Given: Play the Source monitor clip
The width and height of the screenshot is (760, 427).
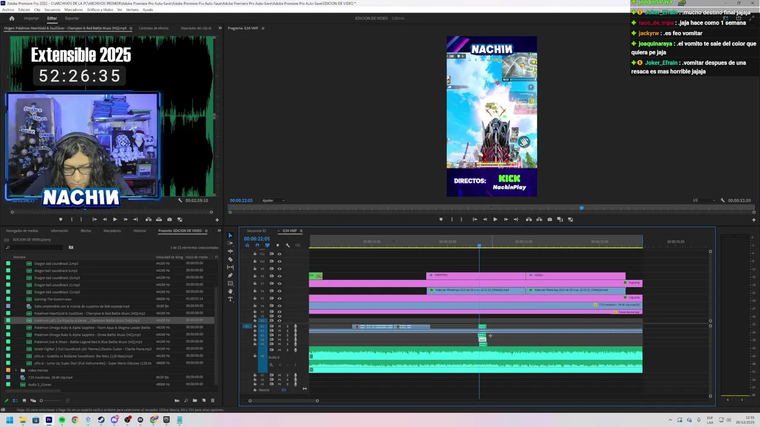Looking at the screenshot, I should [115, 219].
